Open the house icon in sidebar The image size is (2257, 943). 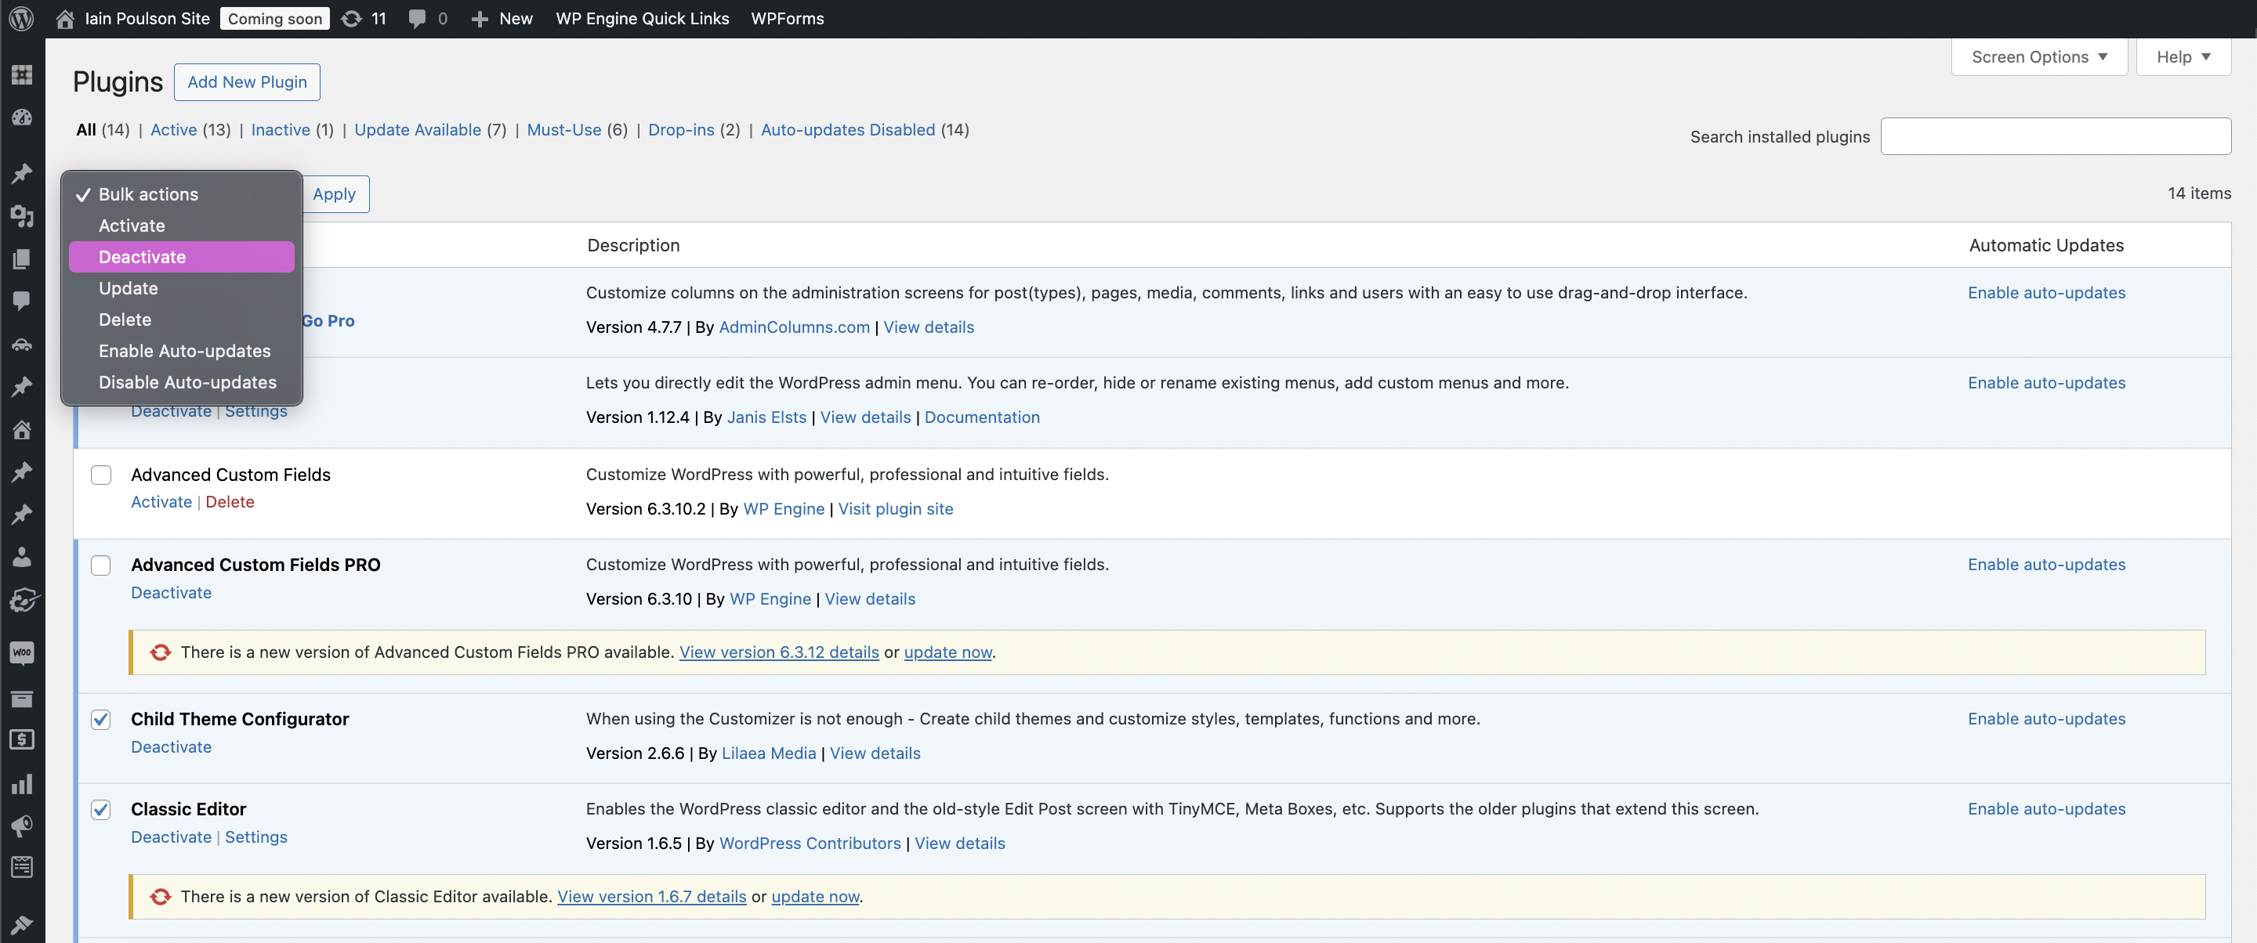click(x=22, y=429)
